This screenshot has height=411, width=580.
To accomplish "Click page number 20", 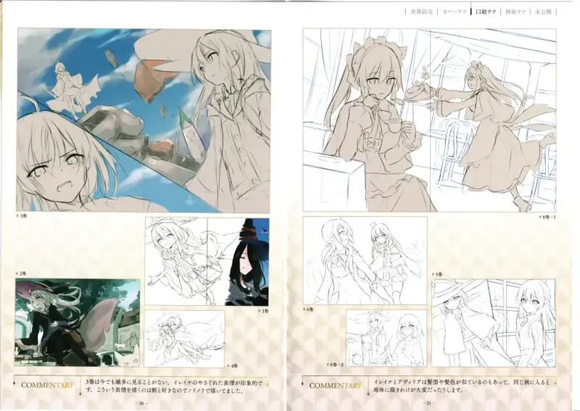I will (141, 403).
